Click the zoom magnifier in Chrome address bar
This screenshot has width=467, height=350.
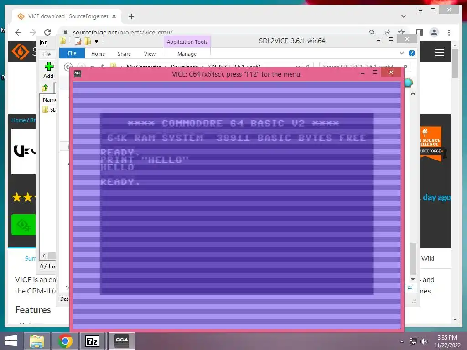(x=372, y=32)
